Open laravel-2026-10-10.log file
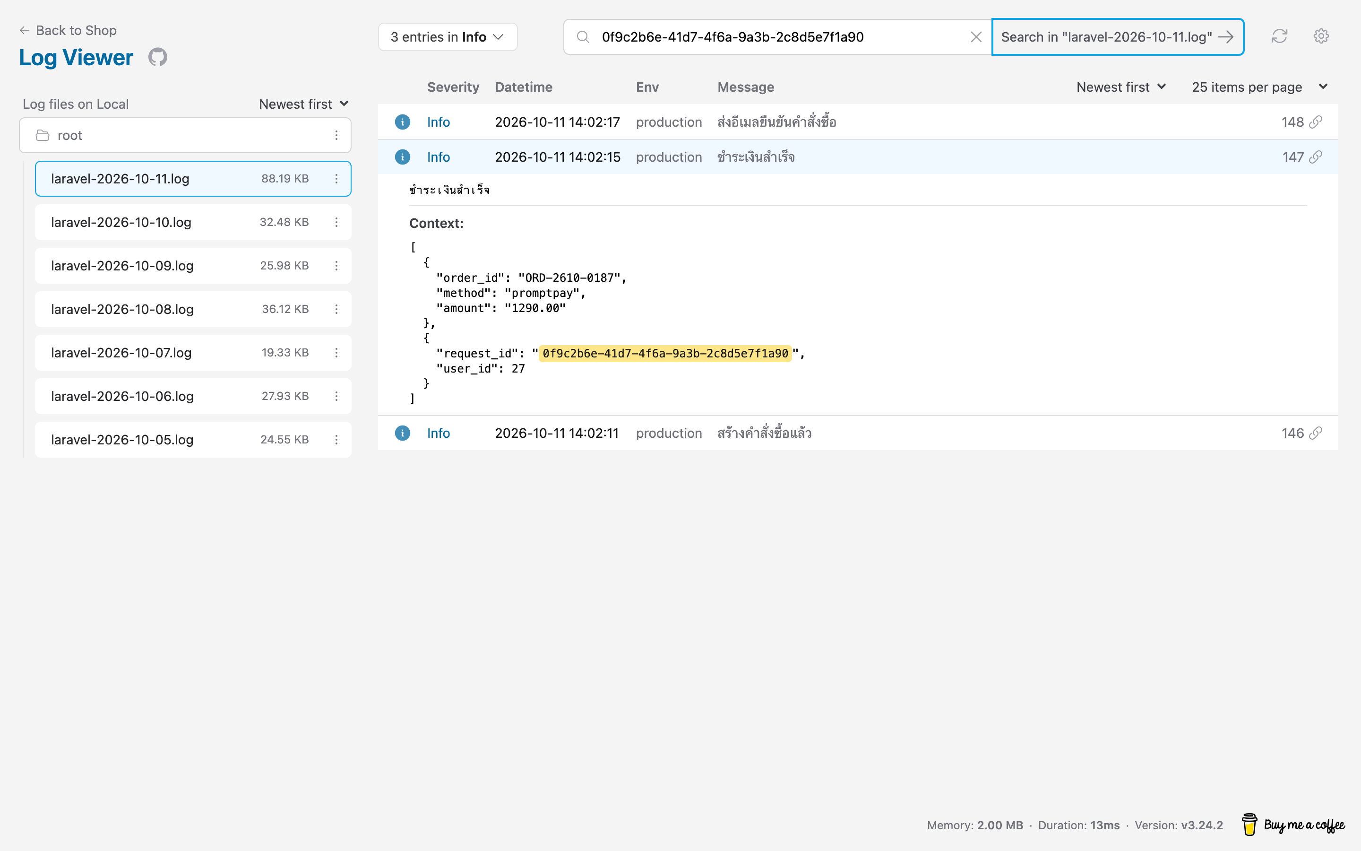The image size is (1361, 851). (193, 222)
